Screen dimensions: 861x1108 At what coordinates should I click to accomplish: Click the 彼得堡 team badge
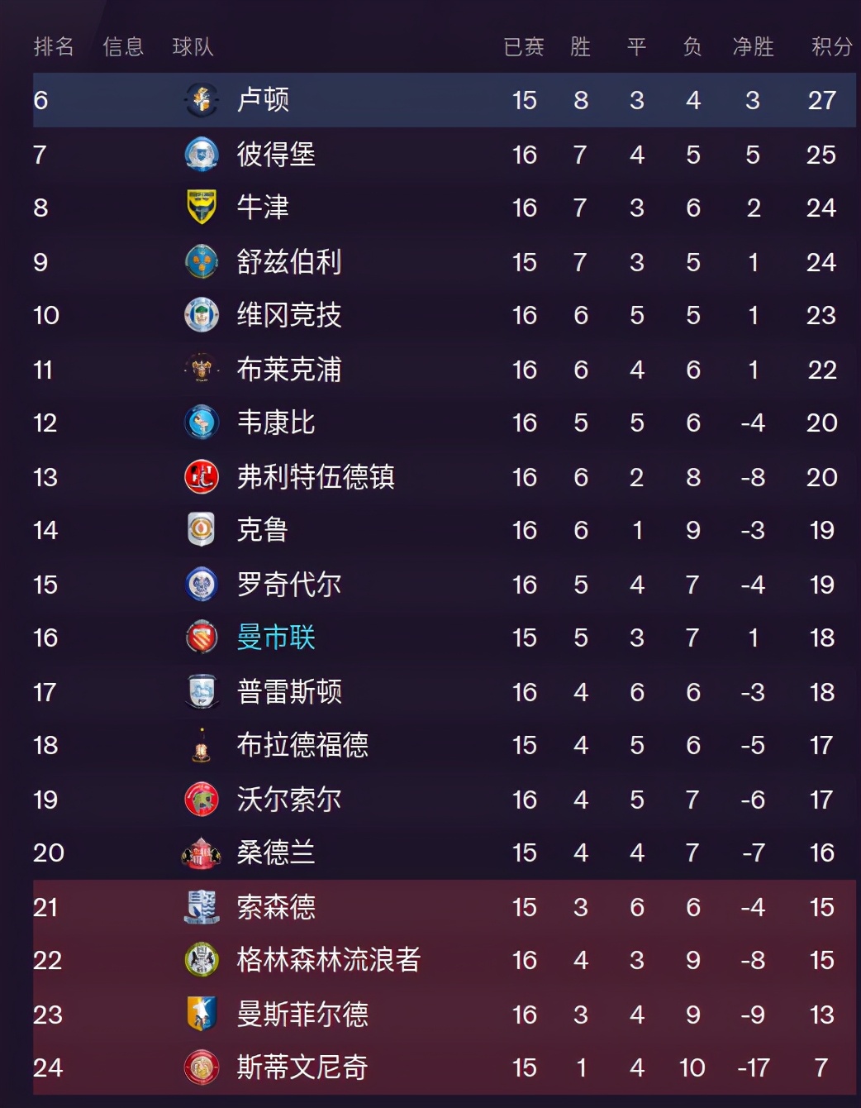pyautogui.click(x=201, y=155)
